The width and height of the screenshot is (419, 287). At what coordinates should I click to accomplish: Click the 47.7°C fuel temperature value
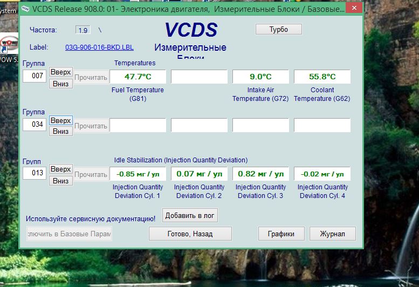tap(138, 77)
